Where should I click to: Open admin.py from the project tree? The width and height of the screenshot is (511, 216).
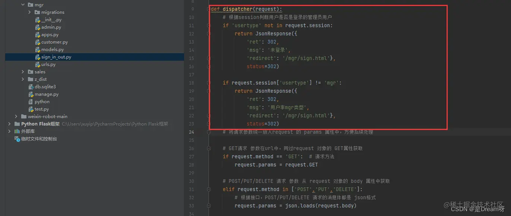51,27
